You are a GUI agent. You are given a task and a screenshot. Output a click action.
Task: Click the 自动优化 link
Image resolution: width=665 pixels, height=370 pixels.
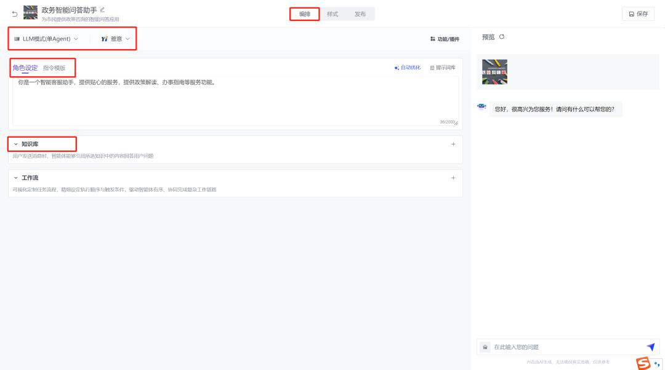point(408,68)
